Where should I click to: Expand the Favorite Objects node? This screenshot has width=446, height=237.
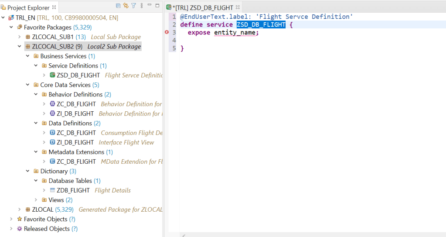[11, 219]
